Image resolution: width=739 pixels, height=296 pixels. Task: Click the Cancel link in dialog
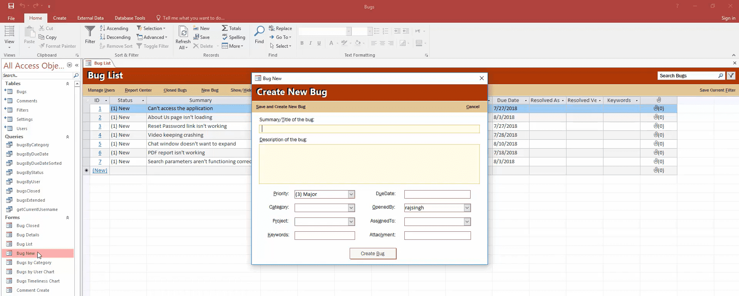click(473, 107)
